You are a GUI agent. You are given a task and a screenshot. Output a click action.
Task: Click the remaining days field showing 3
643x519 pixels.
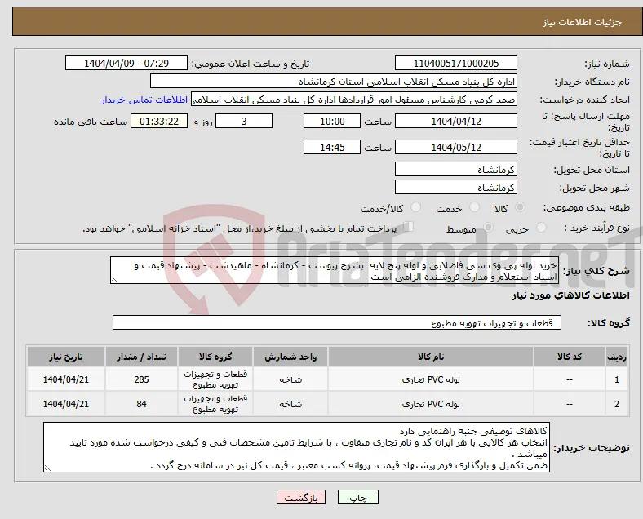244,121
